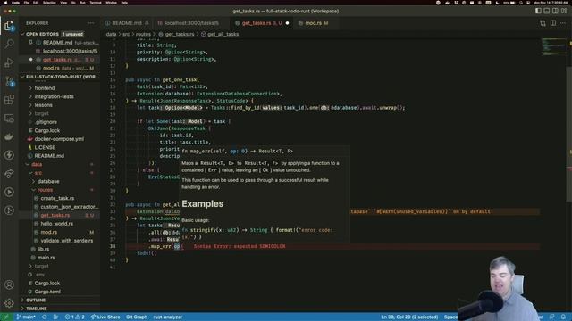This screenshot has height=321, width=572.
Task: Click the get_all_tasks breadcrumb symbol
Action: 220,34
